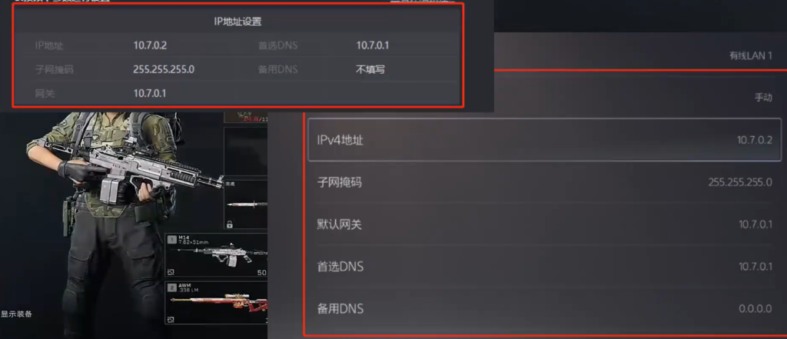Screen dimensions: 787x339
Task: Click the modify icon in AWM slot
Action: [171, 319]
